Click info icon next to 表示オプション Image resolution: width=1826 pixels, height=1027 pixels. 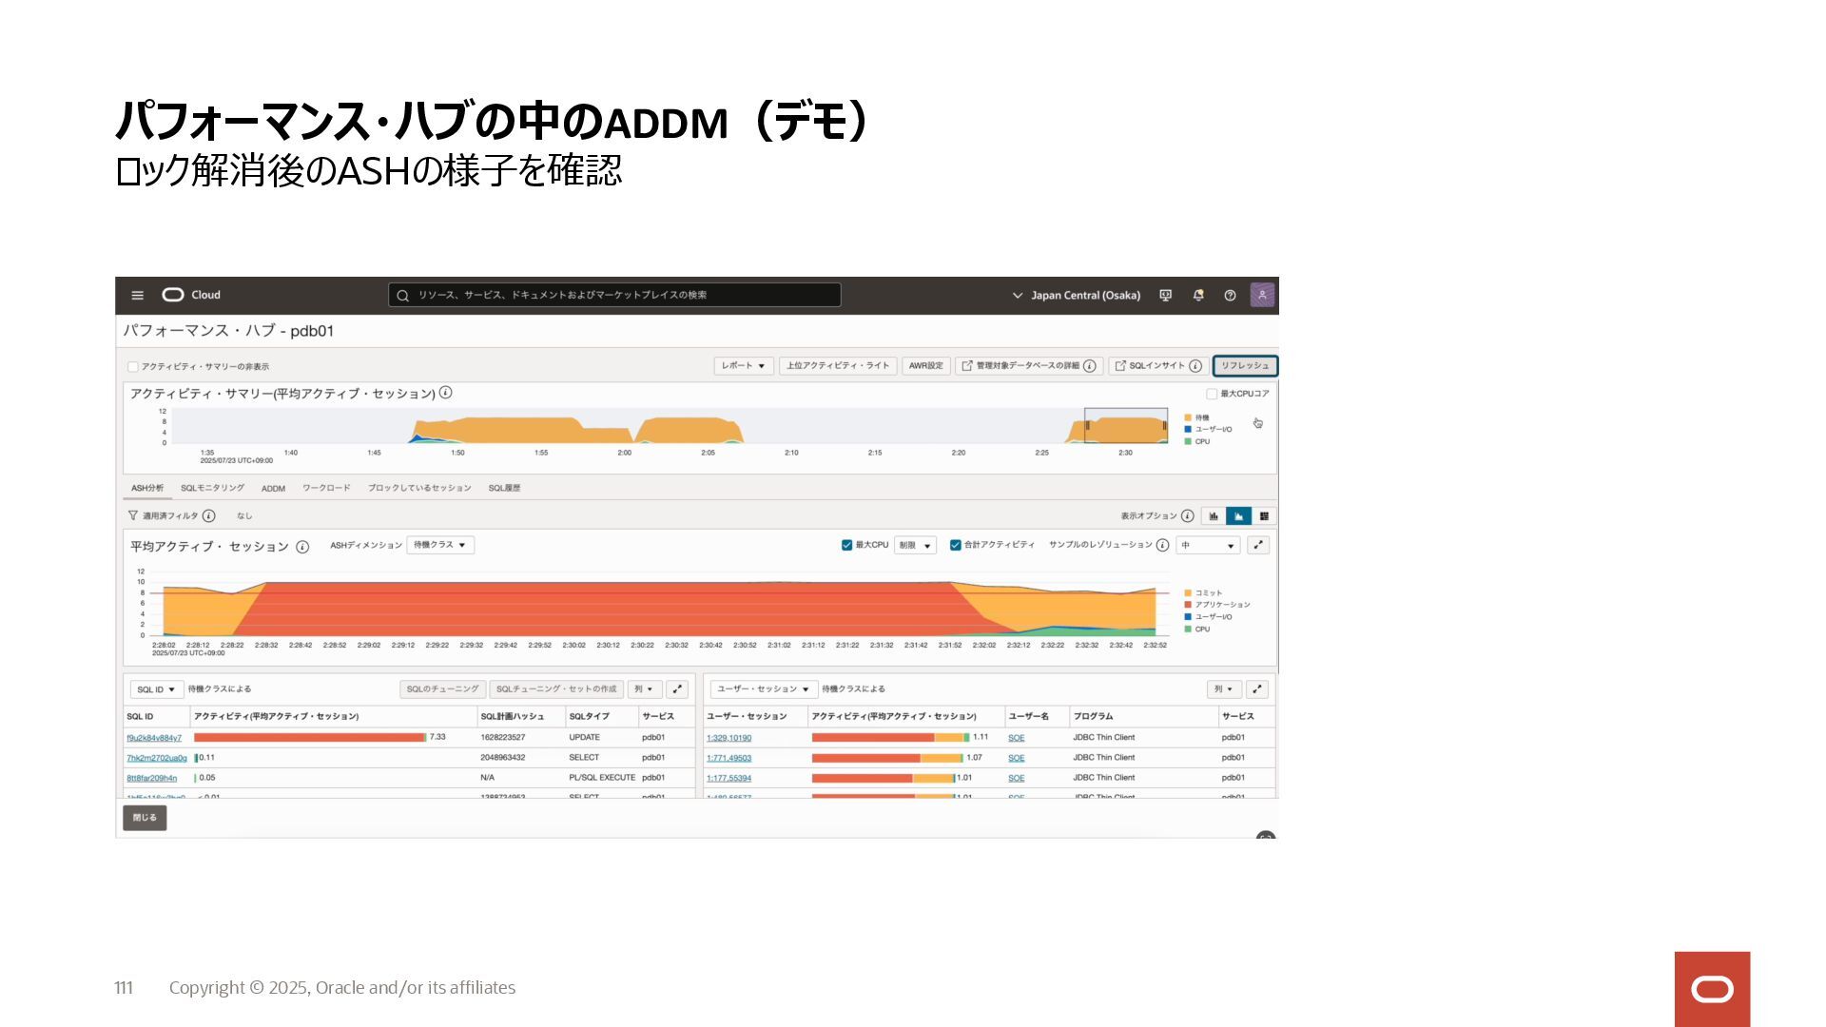[1187, 516]
